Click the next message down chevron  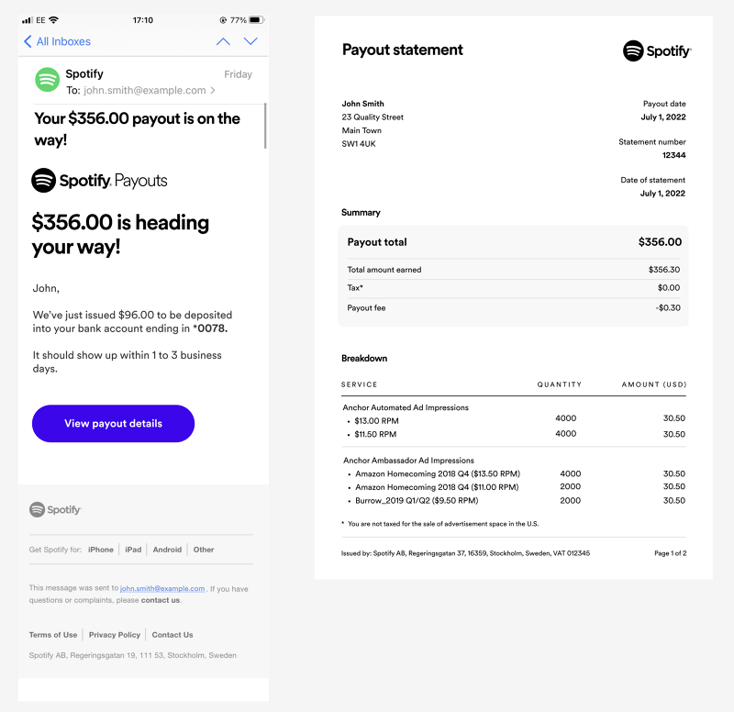coord(250,41)
